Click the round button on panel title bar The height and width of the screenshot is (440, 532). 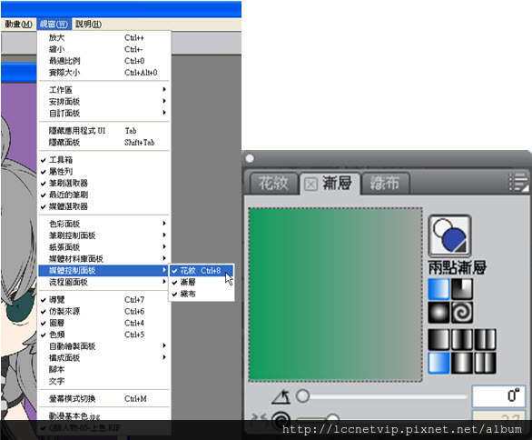[x=250, y=158]
